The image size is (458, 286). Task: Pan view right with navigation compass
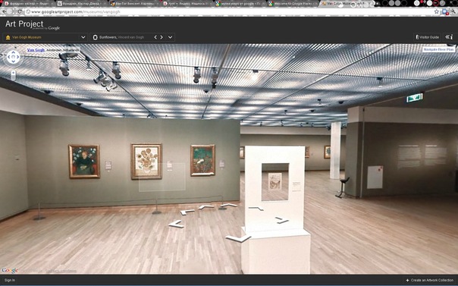17,57
